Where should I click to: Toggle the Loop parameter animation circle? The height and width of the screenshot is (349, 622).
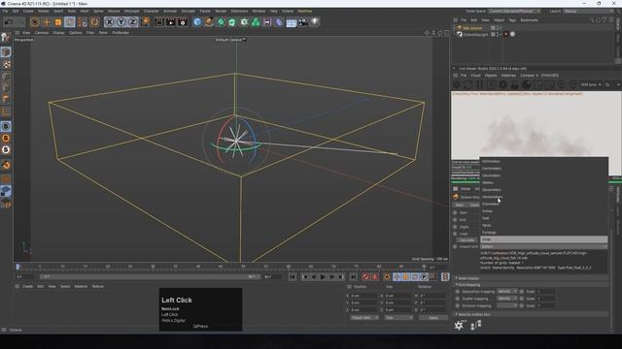455,234
